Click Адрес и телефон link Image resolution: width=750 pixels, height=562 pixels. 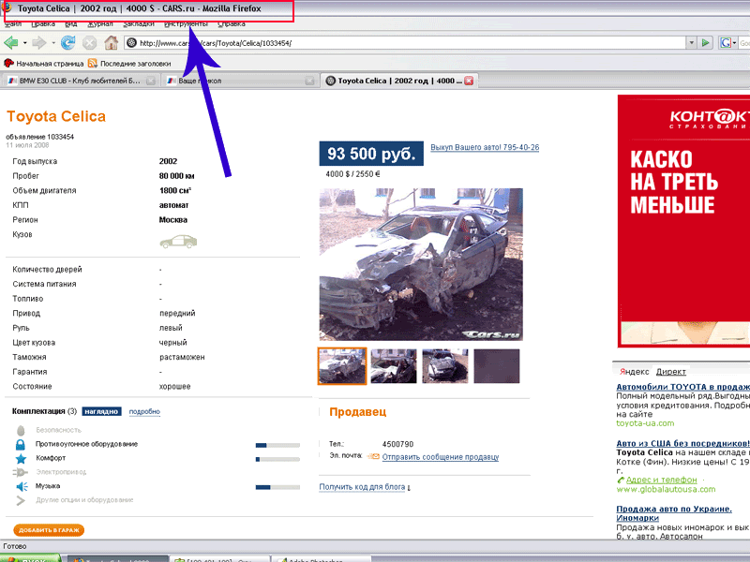(x=662, y=480)
